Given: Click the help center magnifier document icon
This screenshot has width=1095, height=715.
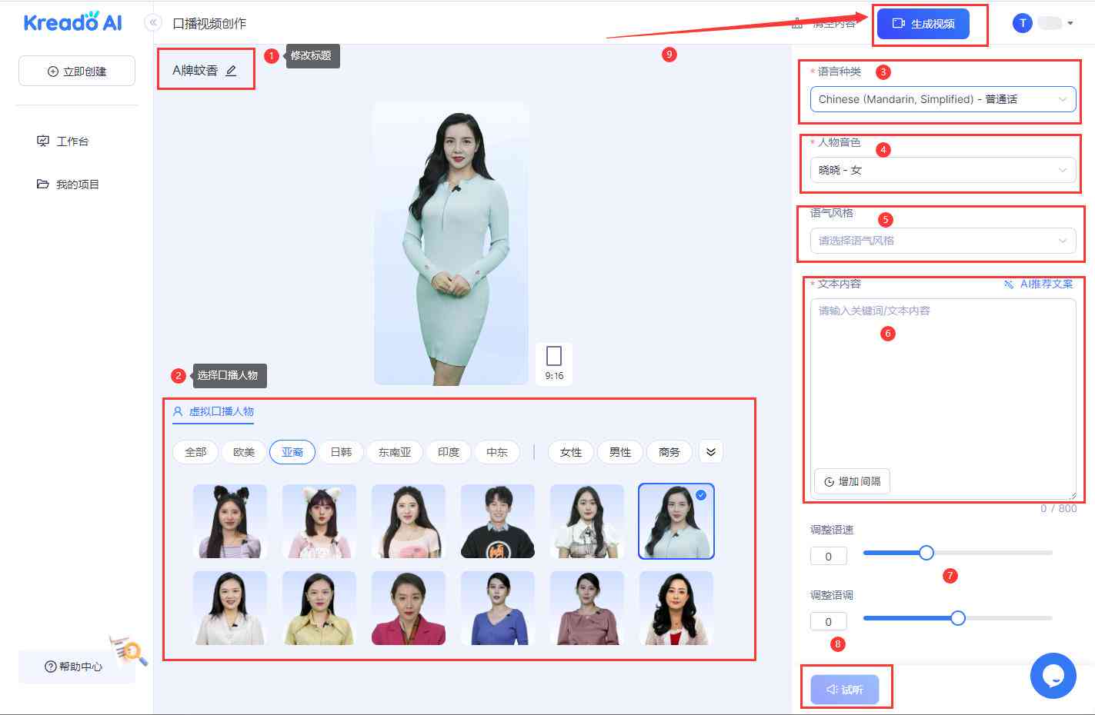Looking at the screenshot, I should click(x=128, y=650).
